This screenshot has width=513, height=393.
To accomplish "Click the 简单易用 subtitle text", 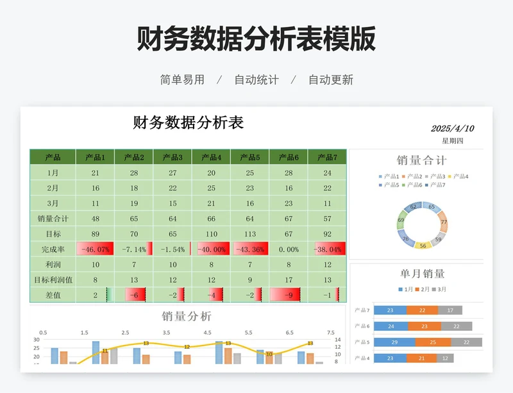I will [x=182, y=80].
